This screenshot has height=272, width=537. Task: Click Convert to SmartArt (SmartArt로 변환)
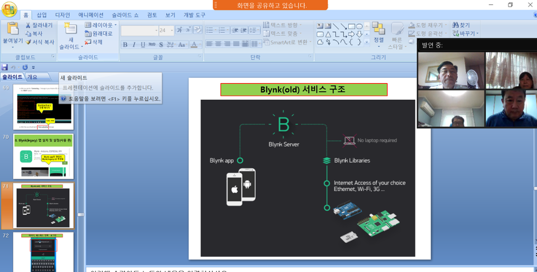(287, 42)
